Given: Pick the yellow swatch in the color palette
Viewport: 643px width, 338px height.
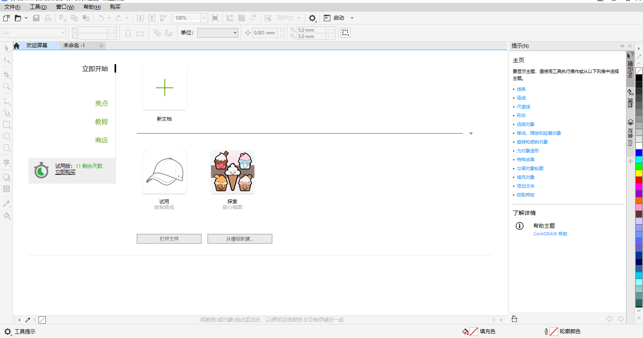Looking at the screenshot, I should [x=639, y=173].
